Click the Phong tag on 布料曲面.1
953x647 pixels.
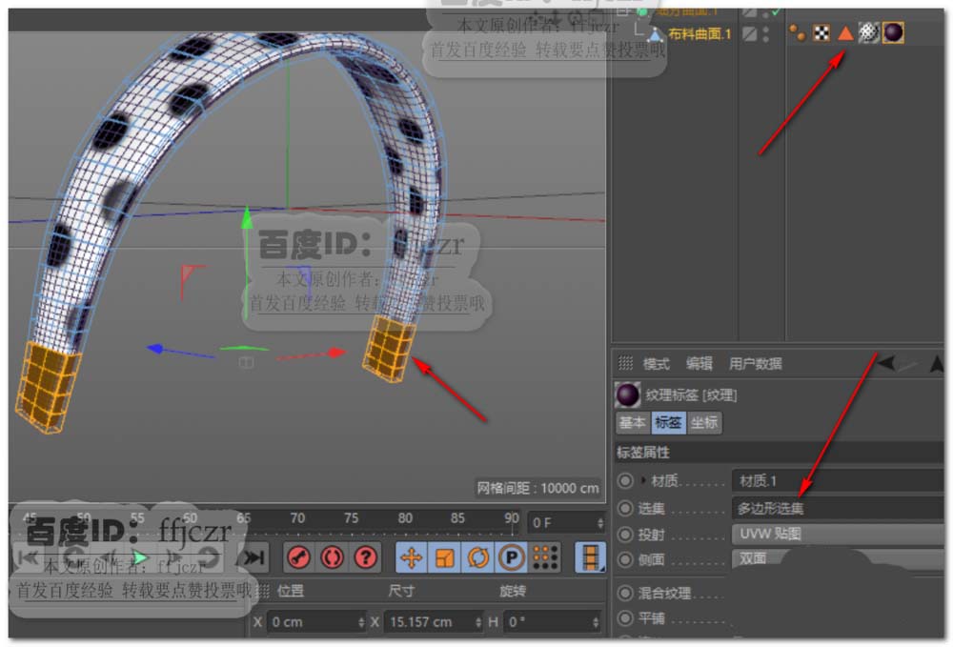click(798, 33)
